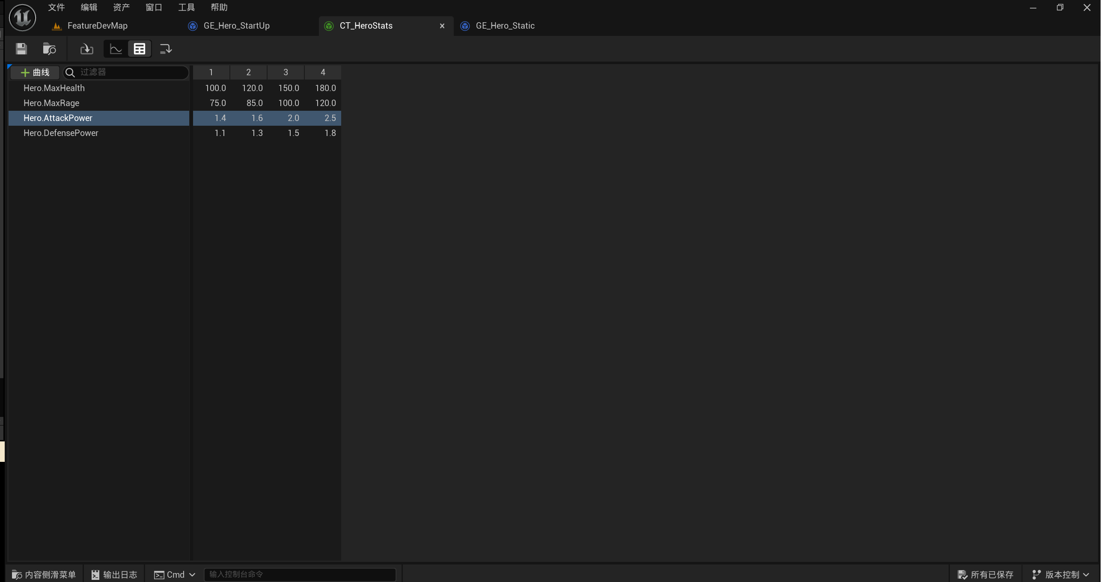Open the 版本控制 dropdown

point(1061,574)
